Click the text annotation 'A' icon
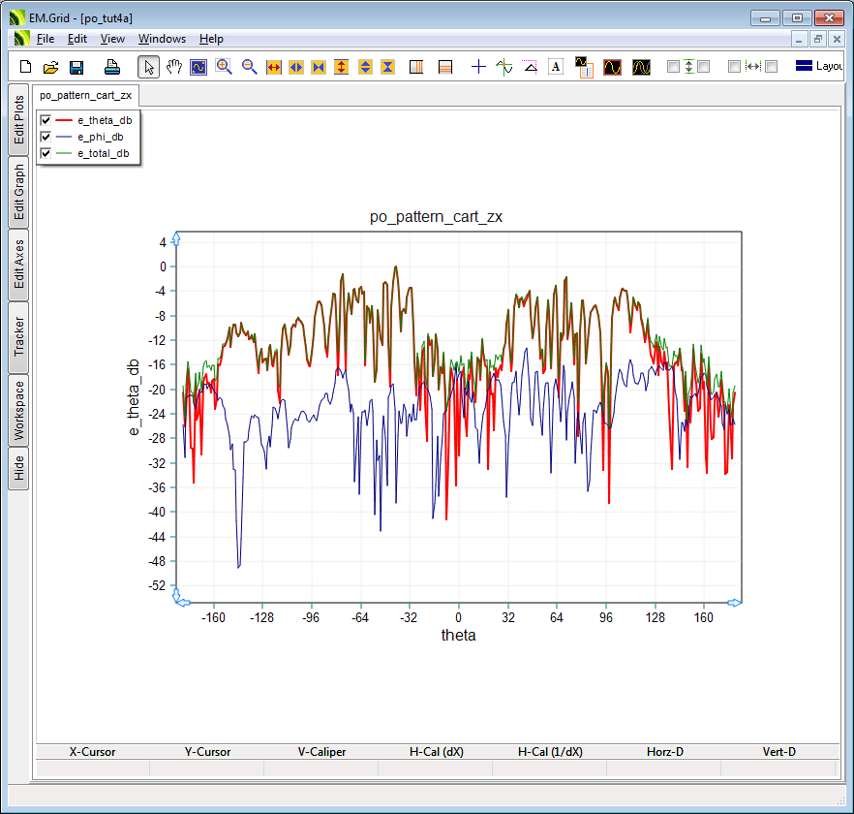 [556, 67]
